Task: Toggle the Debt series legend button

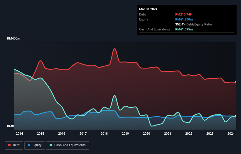Action: point(14,145)
